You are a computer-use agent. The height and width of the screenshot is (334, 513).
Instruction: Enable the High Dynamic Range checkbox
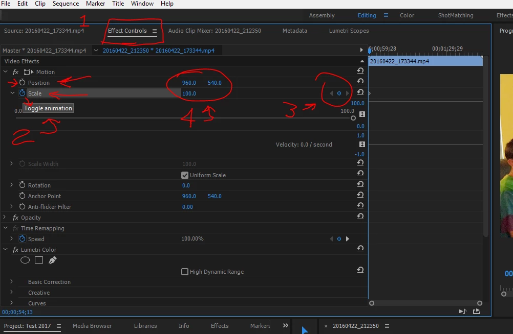coord(184,272)
